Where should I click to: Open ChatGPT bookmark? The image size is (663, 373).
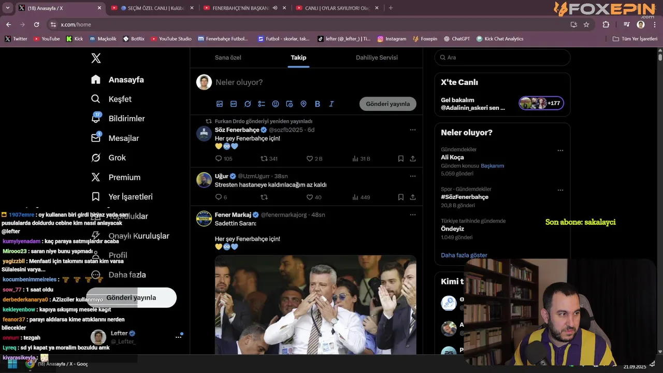tap(456, 39)
